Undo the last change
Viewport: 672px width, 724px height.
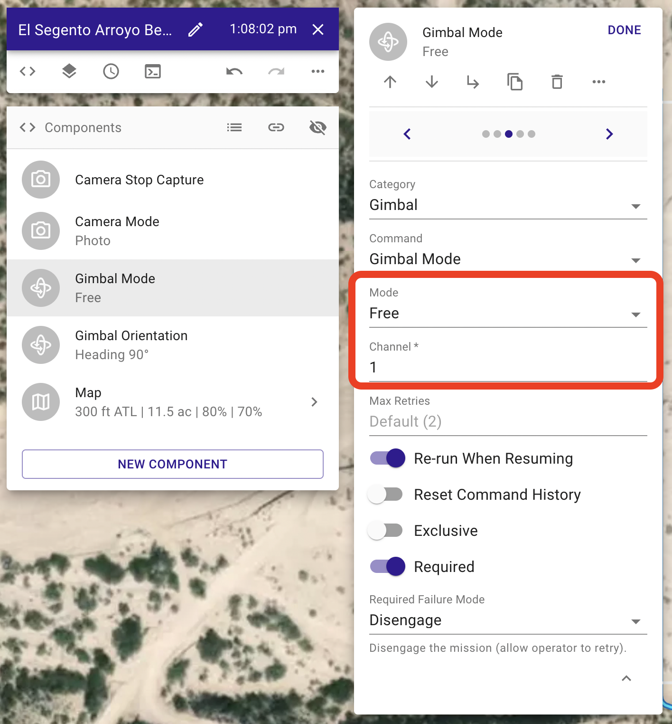coord(234,71)
